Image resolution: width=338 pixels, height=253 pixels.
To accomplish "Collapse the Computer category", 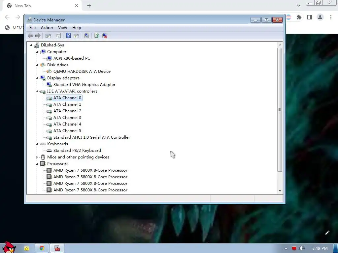I will pos(37,52).
